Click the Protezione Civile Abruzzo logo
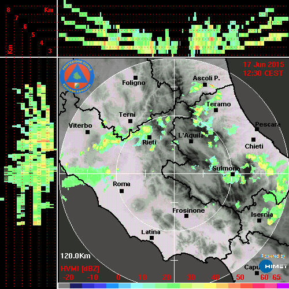Screen dimensions: 289x289 77,76
